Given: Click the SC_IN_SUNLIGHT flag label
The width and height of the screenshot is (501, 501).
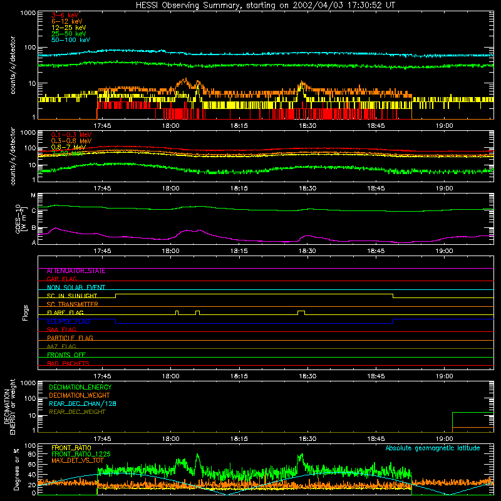Looking at the screenshot, I should click(x=72, y=296).
